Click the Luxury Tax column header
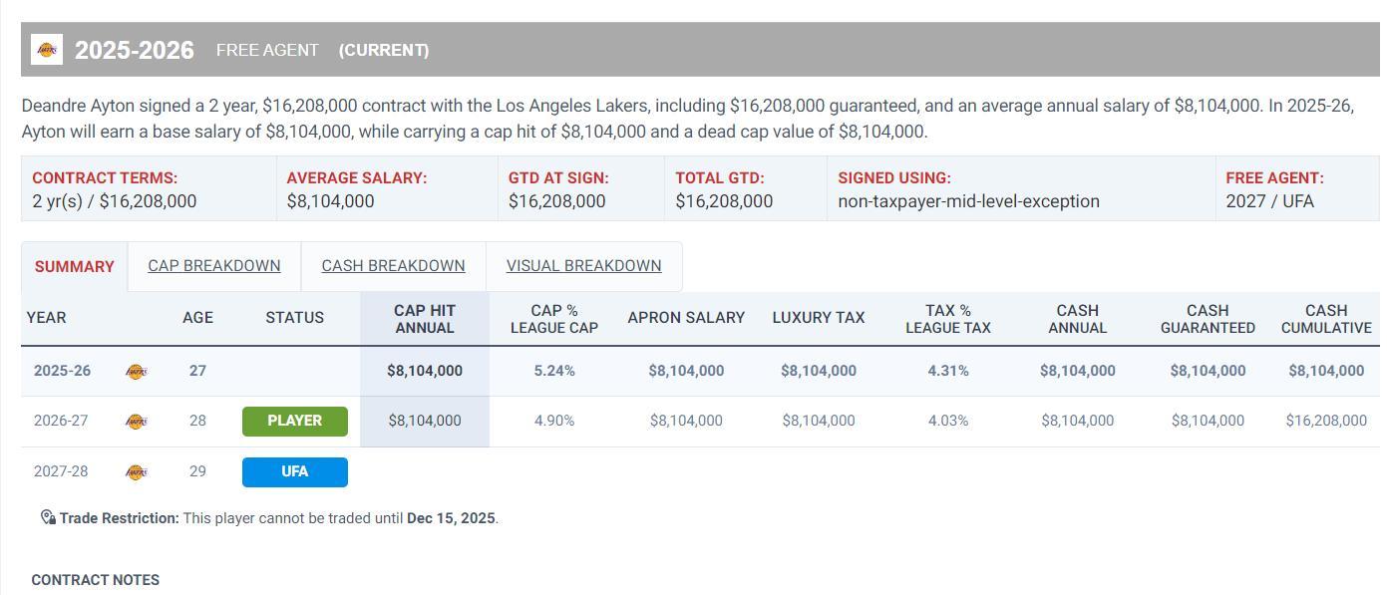The height and width of the screenshot is (595, 1387). [x=818, y=318]
